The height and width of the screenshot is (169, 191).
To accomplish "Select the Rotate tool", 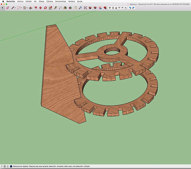I will [x=45, y=8].
